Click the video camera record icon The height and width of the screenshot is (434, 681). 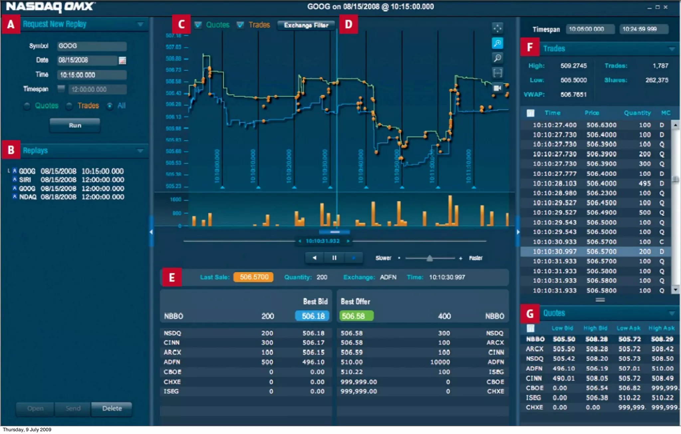pyautogui.click(x=497, y=88)
